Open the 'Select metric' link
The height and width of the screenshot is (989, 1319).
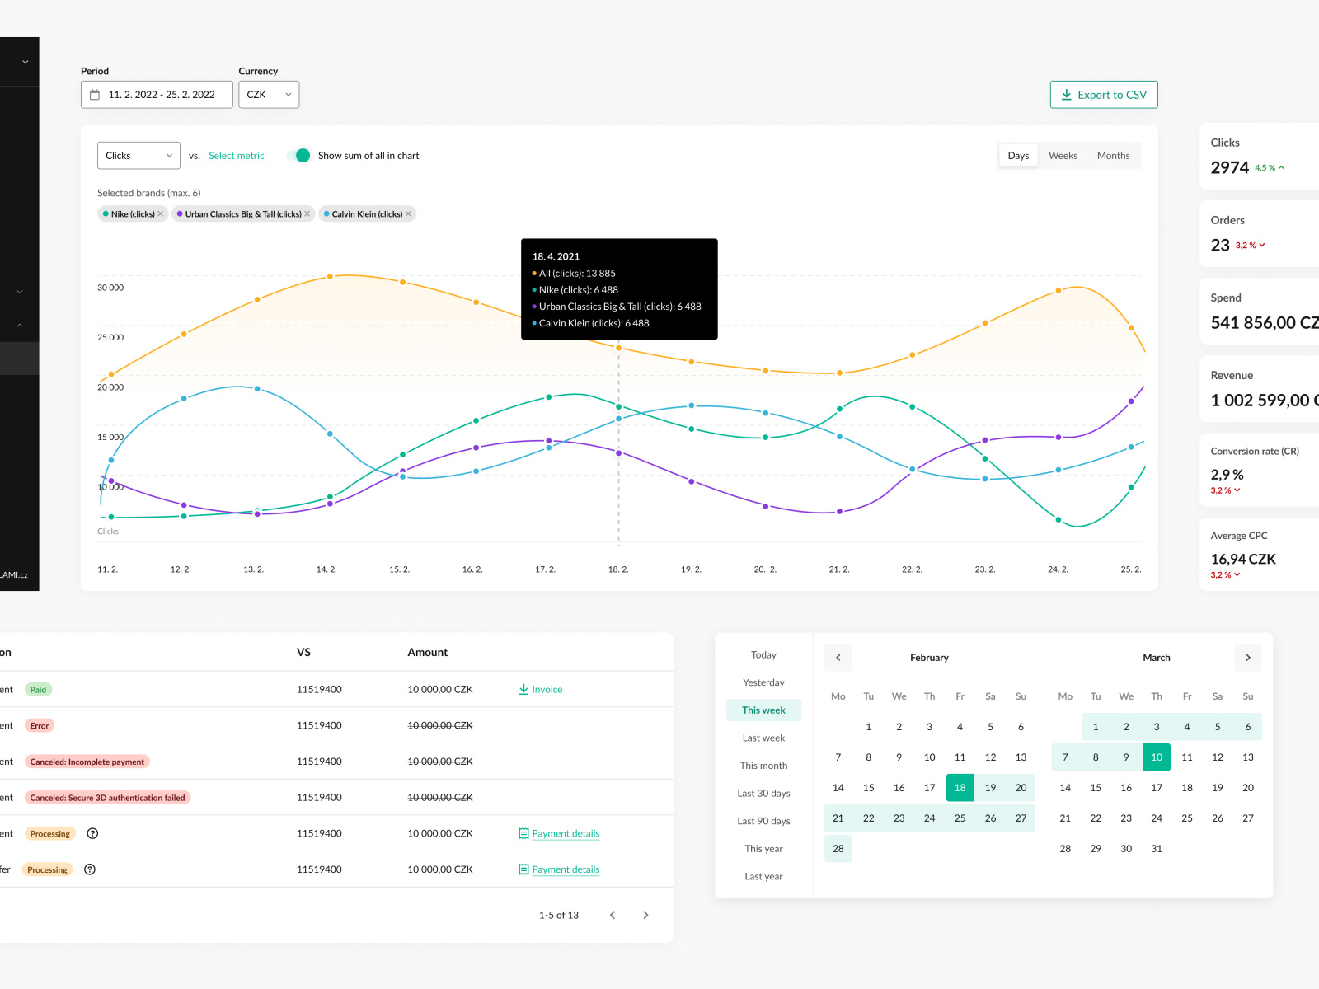pos(236,155)
